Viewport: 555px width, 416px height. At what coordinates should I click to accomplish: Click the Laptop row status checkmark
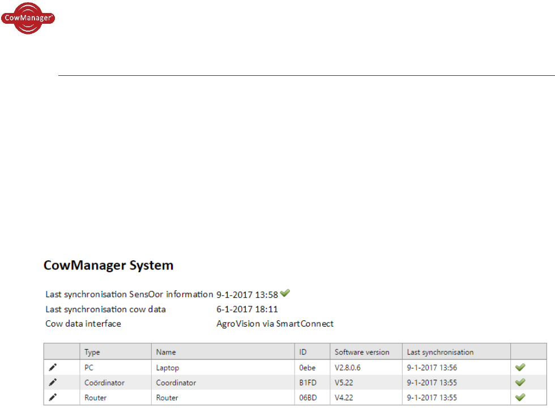520,367
